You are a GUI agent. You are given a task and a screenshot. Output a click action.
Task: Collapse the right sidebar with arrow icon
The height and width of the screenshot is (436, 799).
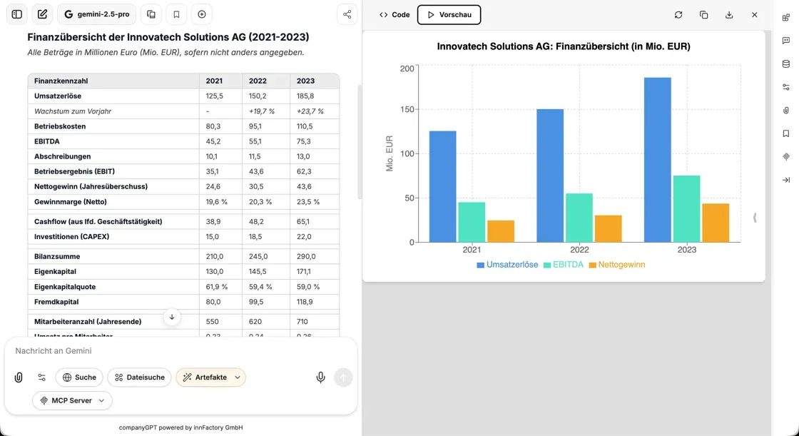(786, 180)
